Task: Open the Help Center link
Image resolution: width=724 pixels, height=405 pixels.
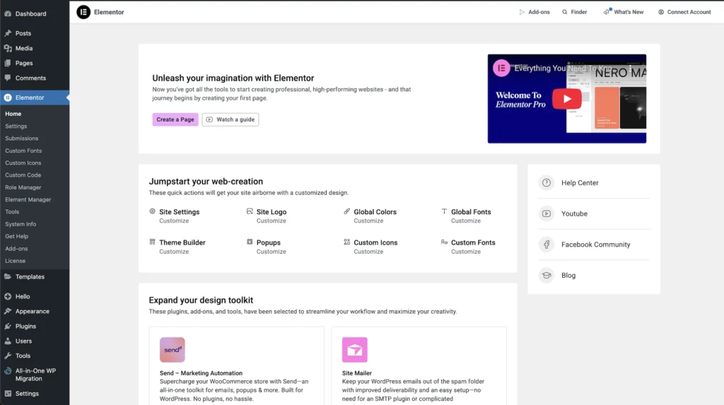Action: (580, 183)
